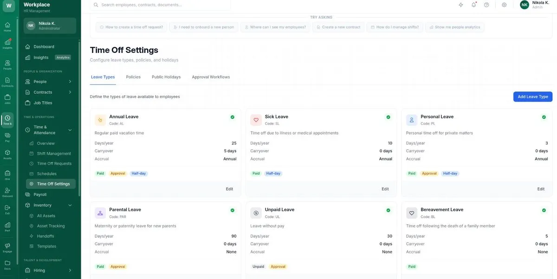Click the Assets icon in the left rail
The width and height of the screenshot is (557, 279).
(x=7, y=154)
